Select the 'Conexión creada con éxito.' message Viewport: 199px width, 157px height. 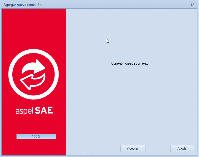pyautogui.click(x=130, y=63)
